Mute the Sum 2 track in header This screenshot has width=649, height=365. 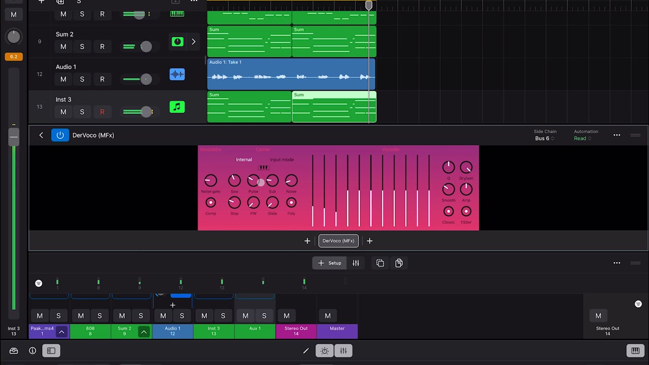tap(63, 47)
